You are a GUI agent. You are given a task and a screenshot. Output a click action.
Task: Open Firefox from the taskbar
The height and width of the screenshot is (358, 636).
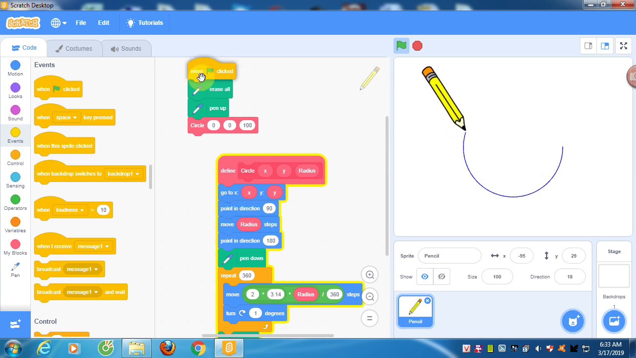(x=167, y=348)
